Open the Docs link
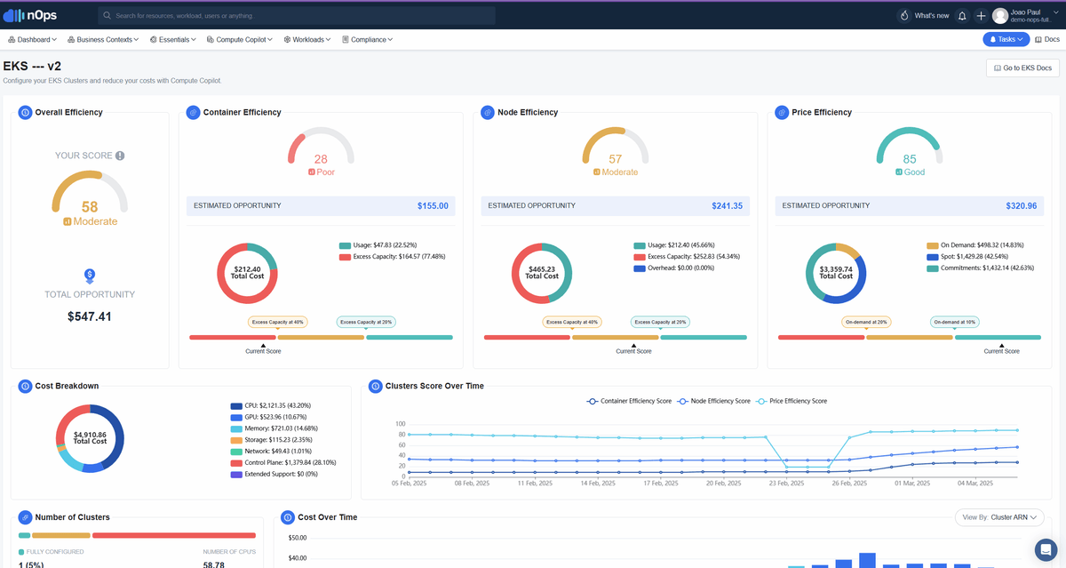1066x568 pixels. (1047, 40)
